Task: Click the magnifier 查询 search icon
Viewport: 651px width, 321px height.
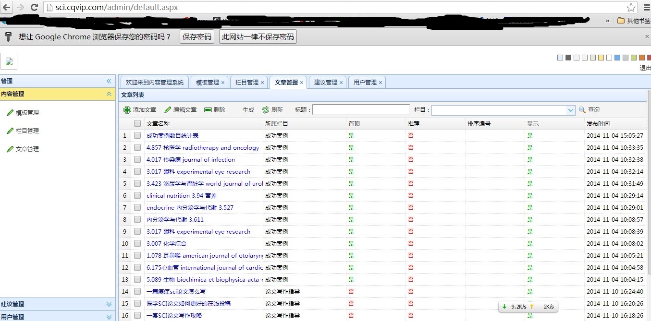Action: (582, 110)
